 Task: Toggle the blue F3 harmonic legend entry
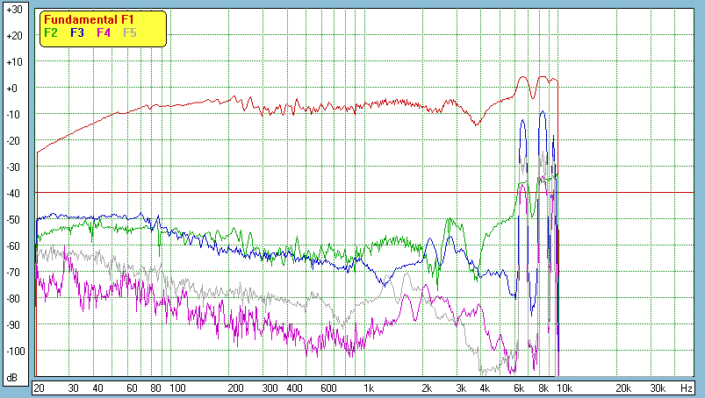(x=76, y=32)
